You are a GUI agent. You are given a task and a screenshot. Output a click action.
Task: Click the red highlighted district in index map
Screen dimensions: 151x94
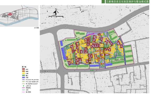click(x=10, y=14)
